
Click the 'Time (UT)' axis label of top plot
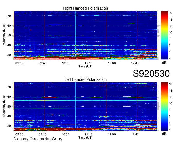click(85, 66)
